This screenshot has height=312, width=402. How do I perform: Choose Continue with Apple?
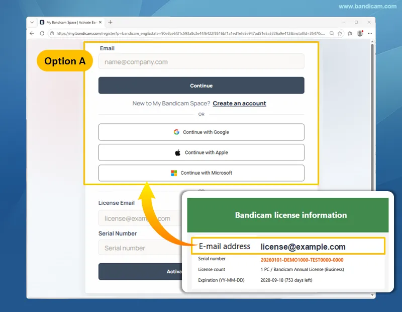[x=202, y=152]
